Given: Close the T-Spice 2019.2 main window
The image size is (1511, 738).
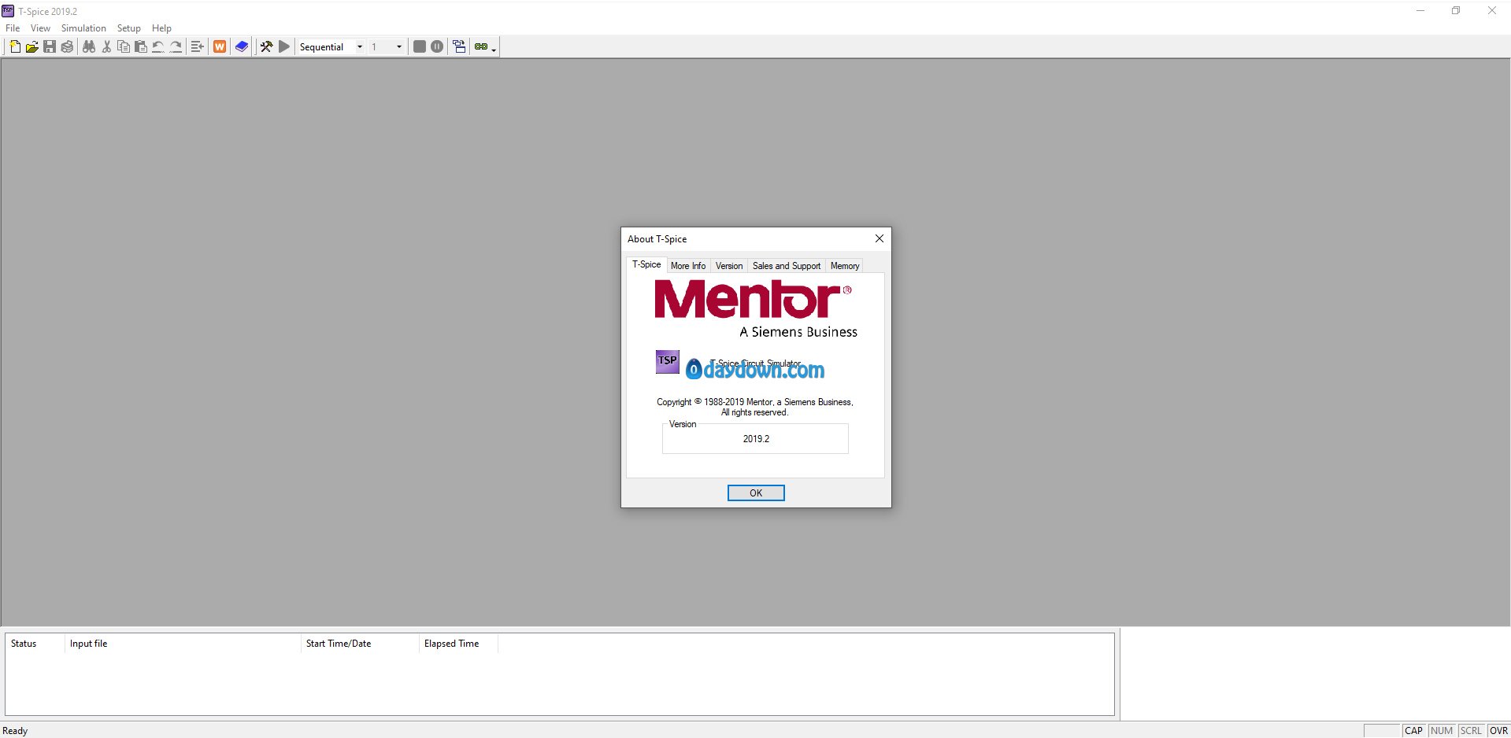Looking at the screenshot, I should (1492, 11).
